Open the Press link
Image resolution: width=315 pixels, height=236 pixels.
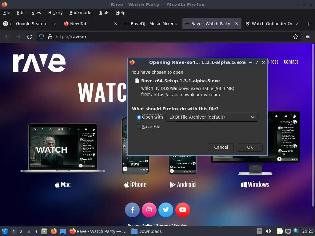(x=273, y=62)
